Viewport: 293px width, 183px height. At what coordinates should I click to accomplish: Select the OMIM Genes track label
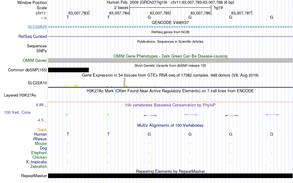35,60
